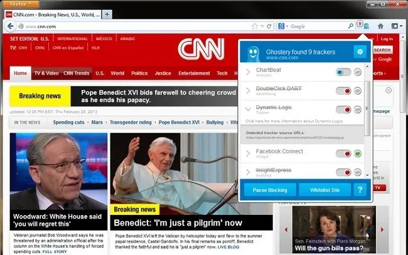Image resolution: width=408 pixels, height=255 pixels.
Task: Click the address bar URL field
Action: point(138,26)
